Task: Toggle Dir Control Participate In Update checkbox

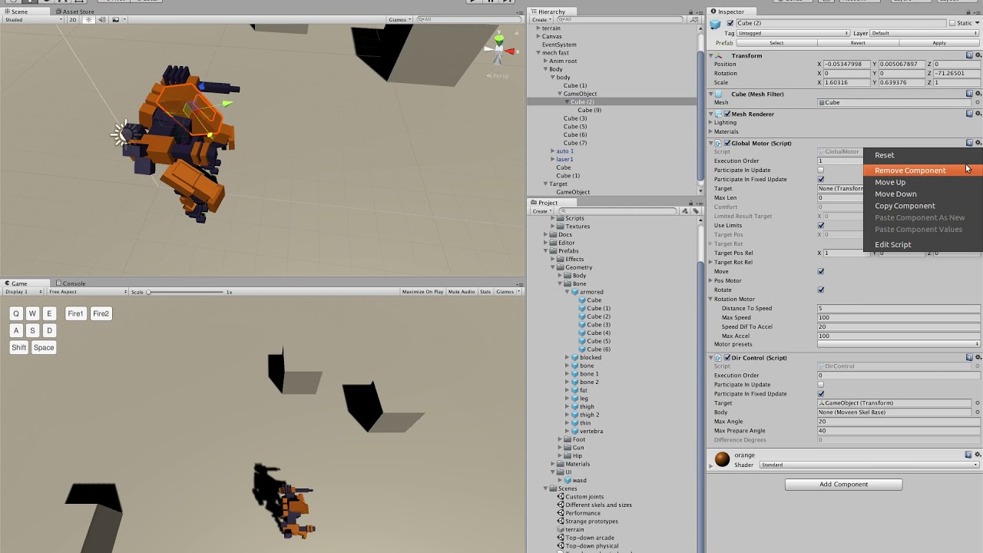Action: pos(821,384)
